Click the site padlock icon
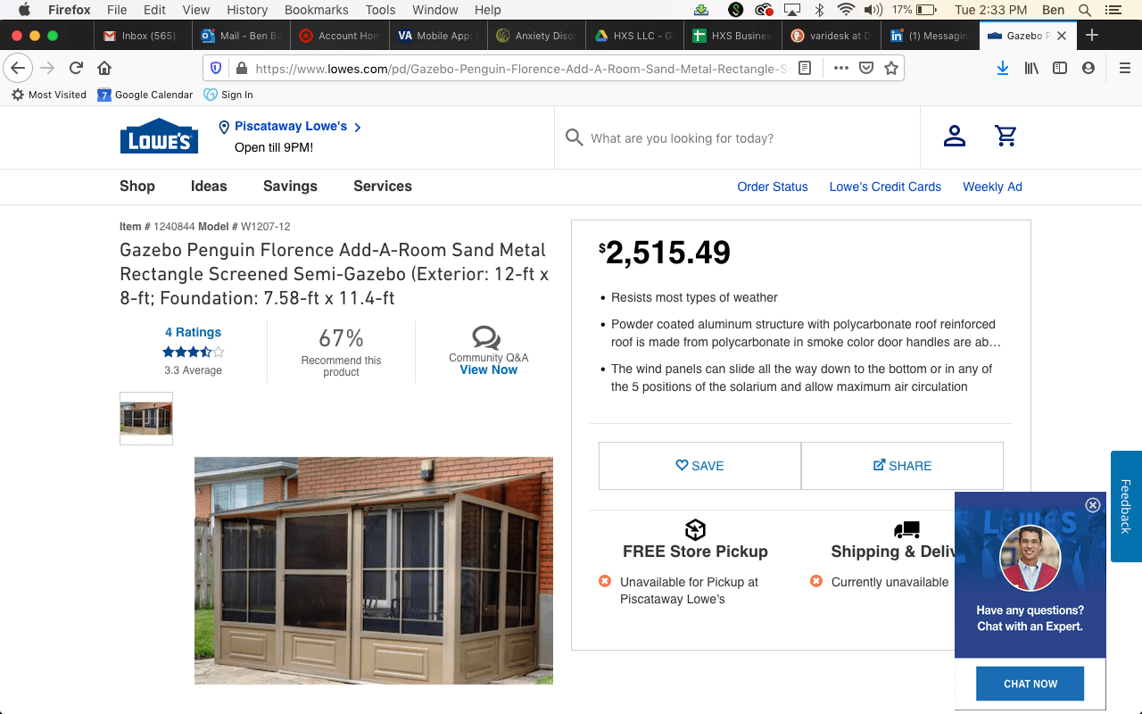 (241, 68)
